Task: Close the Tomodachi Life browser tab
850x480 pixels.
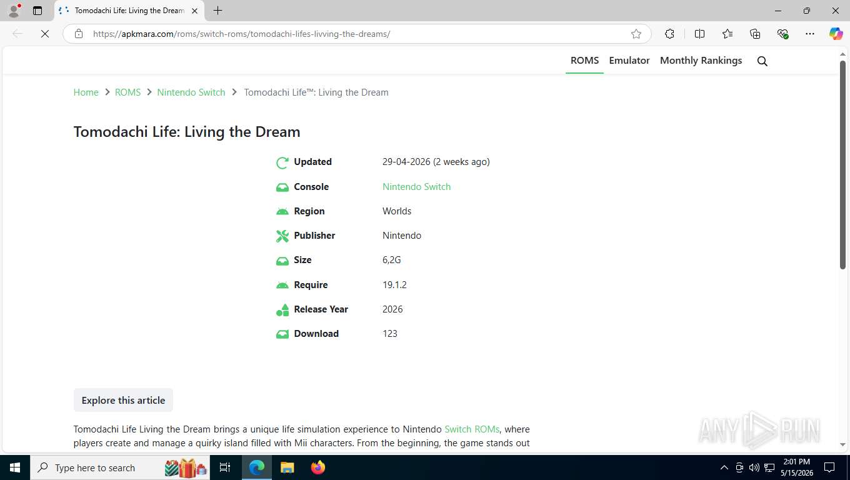Action: tap(194, 11)
